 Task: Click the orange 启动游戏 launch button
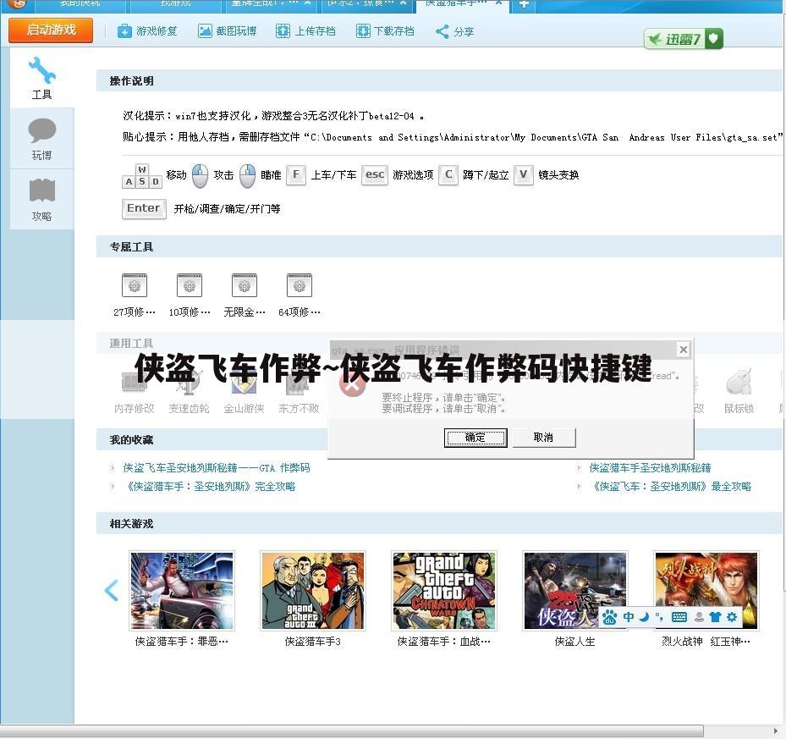(x=51, y=30)
